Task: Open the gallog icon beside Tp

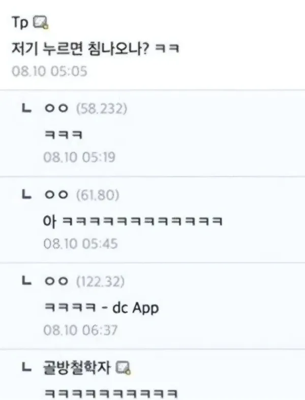Action: point(41,23)
